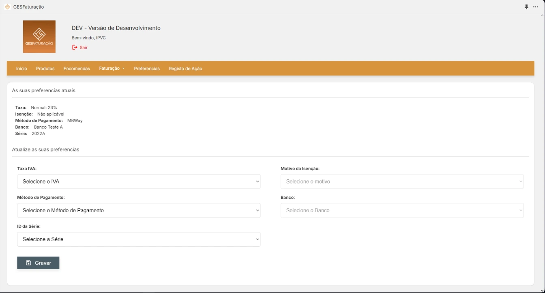View the Registo de Ação log
The height and width of the screenshot is (293, 545).
pos(186,69)
